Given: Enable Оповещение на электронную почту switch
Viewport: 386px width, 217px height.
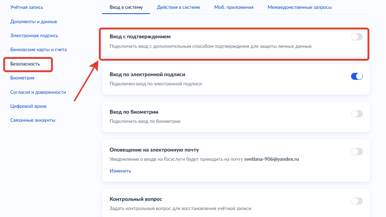Looking at the screenshot, I should click(357, 152).
